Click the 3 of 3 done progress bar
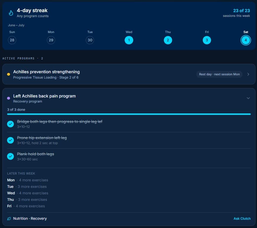Viewport: 257px width, 228px height. click(x=129, y=114)
